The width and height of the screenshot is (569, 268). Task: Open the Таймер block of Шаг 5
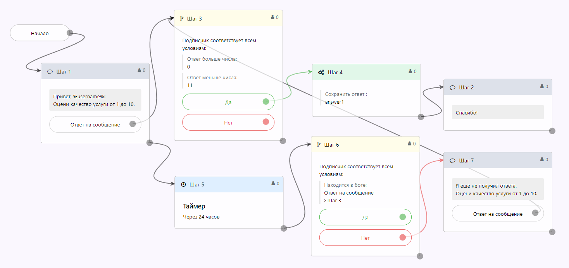194,207
